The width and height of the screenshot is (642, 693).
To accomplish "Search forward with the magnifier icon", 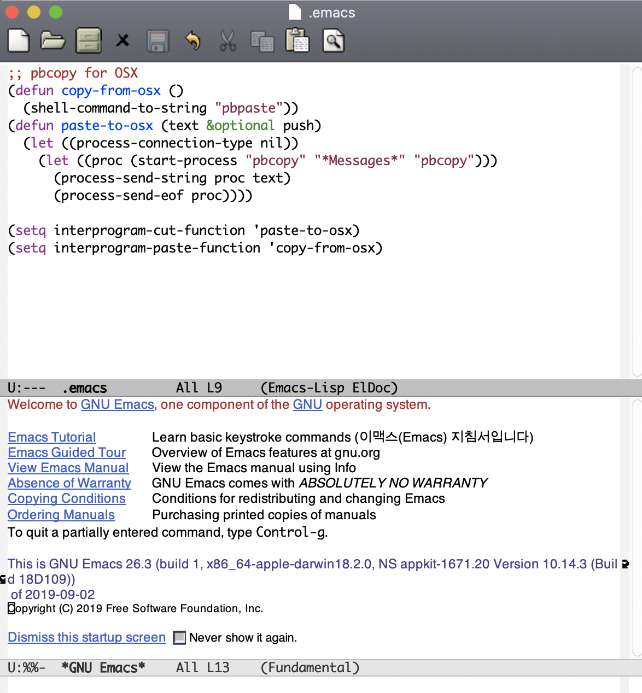I will click(x=333, y=41).
